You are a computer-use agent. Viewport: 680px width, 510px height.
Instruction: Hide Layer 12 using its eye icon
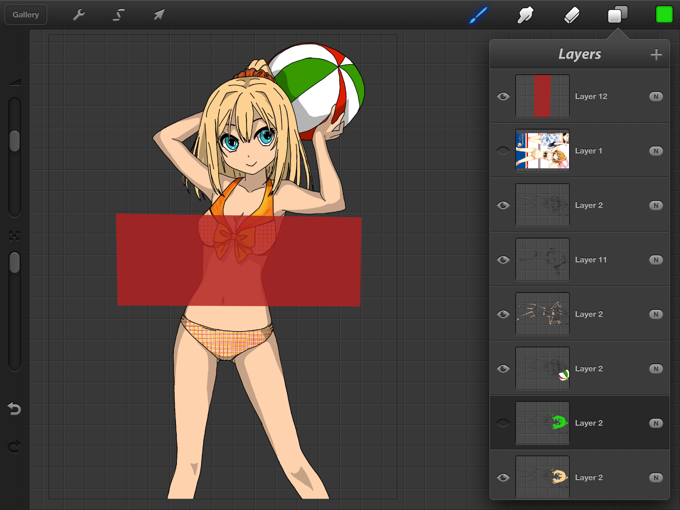pyautogui.click(x=503, y=96)
